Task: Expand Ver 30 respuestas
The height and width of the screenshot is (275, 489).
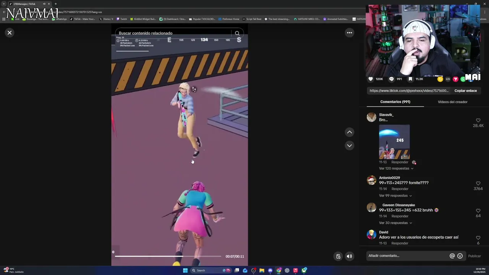Action: coord(395,223)
